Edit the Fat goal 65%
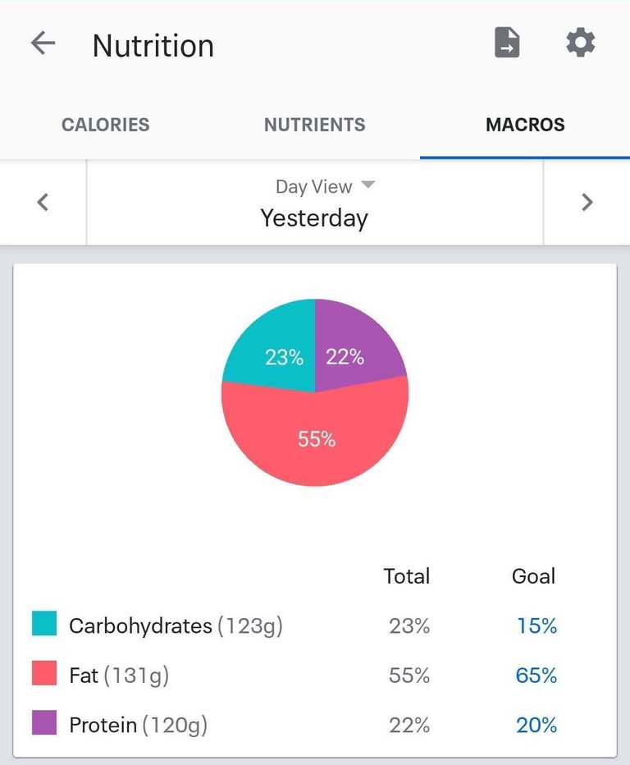630x765 pixels. coord(536,676)
